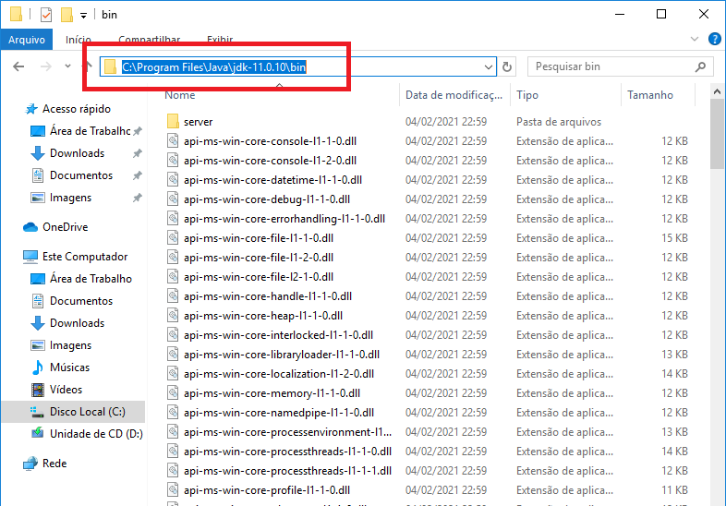Image resolution: width=726 pixels, height=506 pixels.
Task: Open Downloads under Este Computador
Action: click(77, 323)
